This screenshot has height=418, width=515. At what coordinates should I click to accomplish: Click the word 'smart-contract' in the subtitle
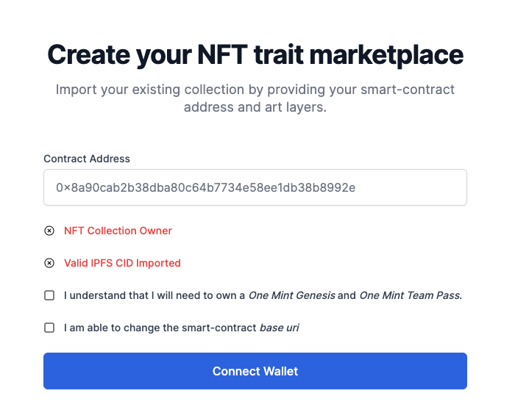pyautogui.click(x=408, y=90)
